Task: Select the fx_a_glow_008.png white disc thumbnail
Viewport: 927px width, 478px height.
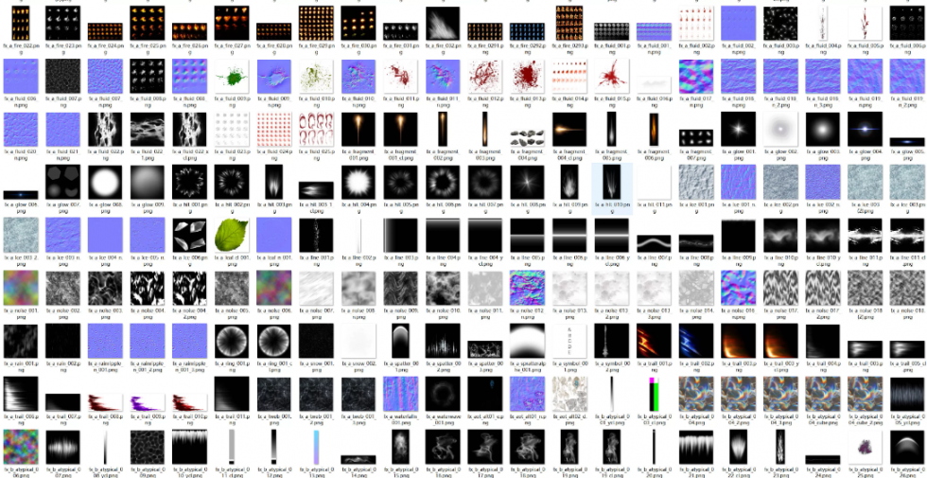Action: click(x=105, y=182)
